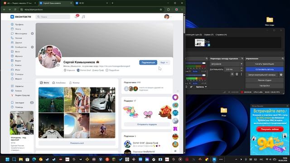This screenshot has height=163, width=290.
Task: Open Справка menu in OBS
Action: point(221,34)
